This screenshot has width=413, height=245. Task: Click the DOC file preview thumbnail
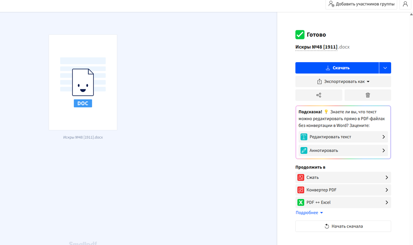coord(83,82)
